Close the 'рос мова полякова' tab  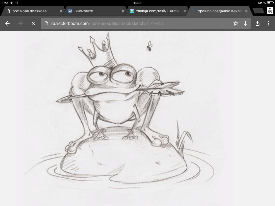(61, 11)
